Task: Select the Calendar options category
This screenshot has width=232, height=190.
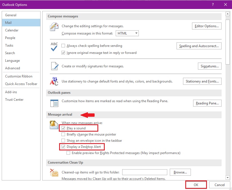Action: 12,30
